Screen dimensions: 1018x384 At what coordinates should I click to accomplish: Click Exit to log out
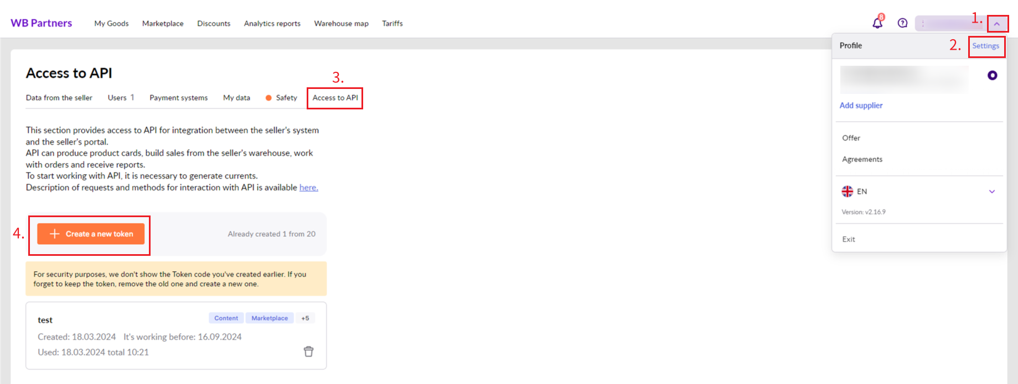click(x=849, y=239)
